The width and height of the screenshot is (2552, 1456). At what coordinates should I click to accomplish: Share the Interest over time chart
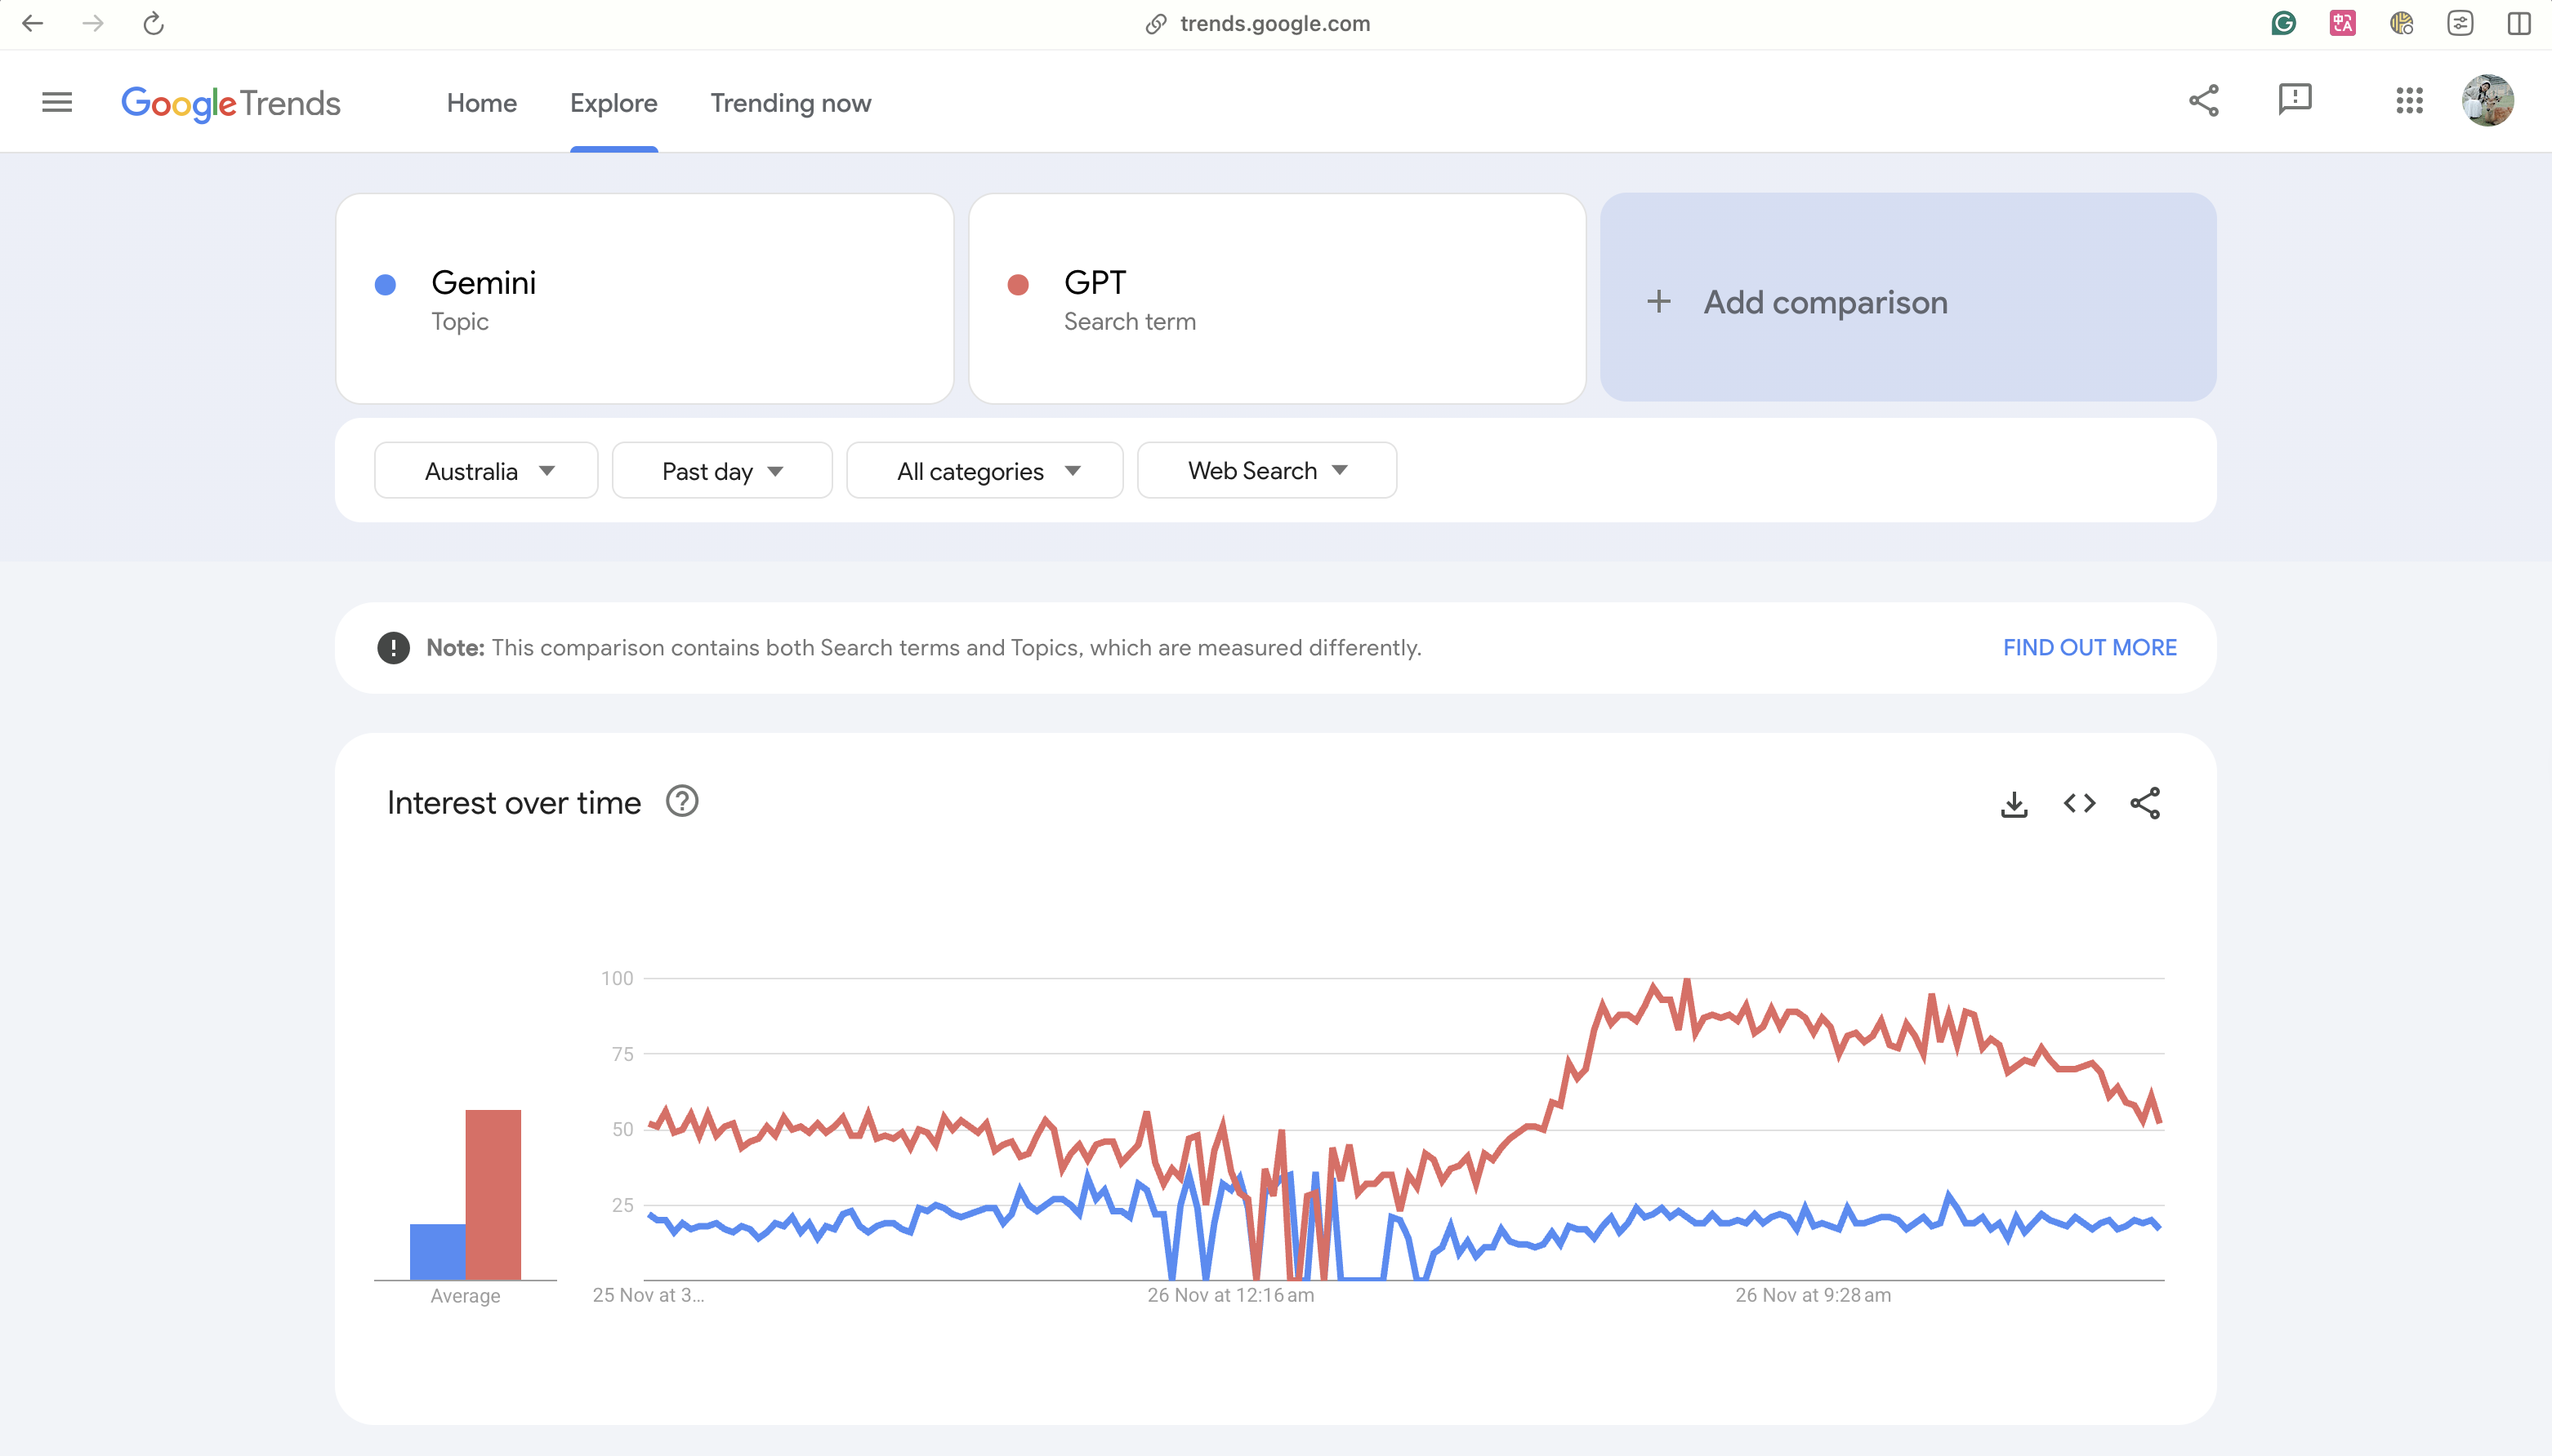click(2144, 803)
